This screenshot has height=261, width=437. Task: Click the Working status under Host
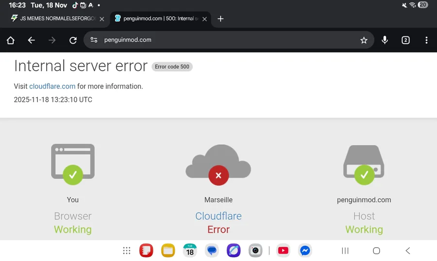364,229
